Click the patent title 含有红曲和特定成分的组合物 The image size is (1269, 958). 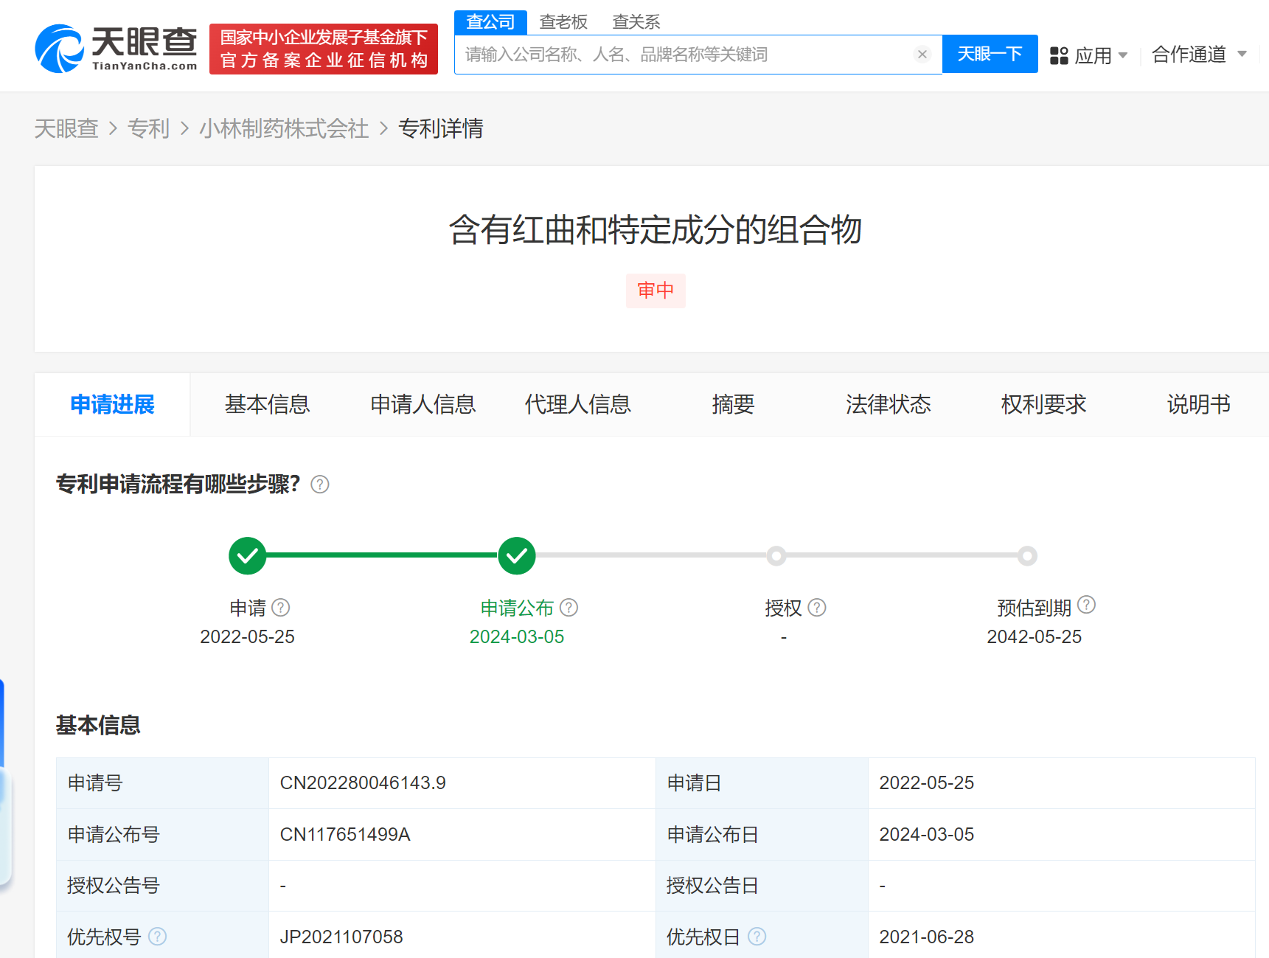(656, 229)
